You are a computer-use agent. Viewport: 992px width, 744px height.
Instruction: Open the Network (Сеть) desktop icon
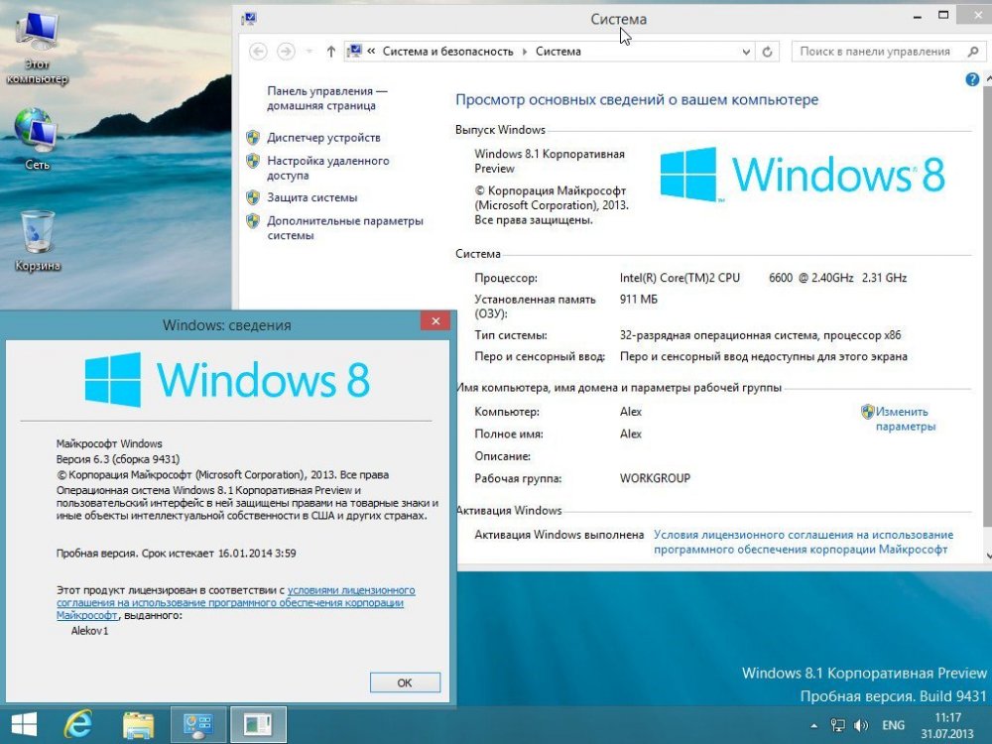pos(37,139)
